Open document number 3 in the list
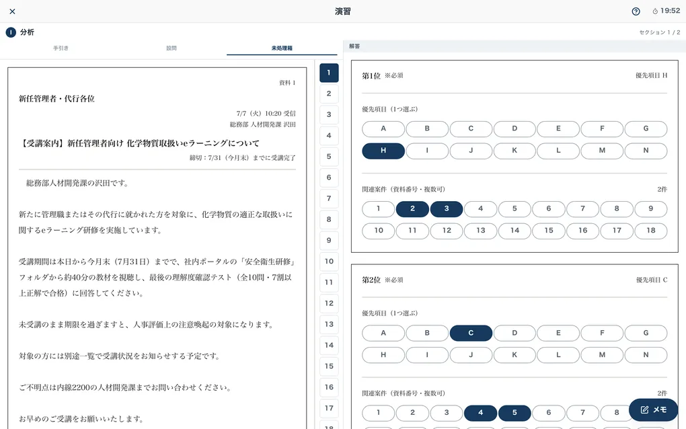The image size is (686, 429). pos(329,114)
